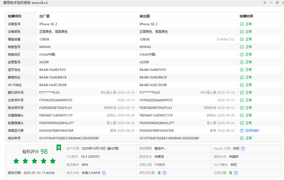The width and height of the screenshot is (284, 180).
Task: Click the green check icon for 监管型号
Action: coord(242,62)
